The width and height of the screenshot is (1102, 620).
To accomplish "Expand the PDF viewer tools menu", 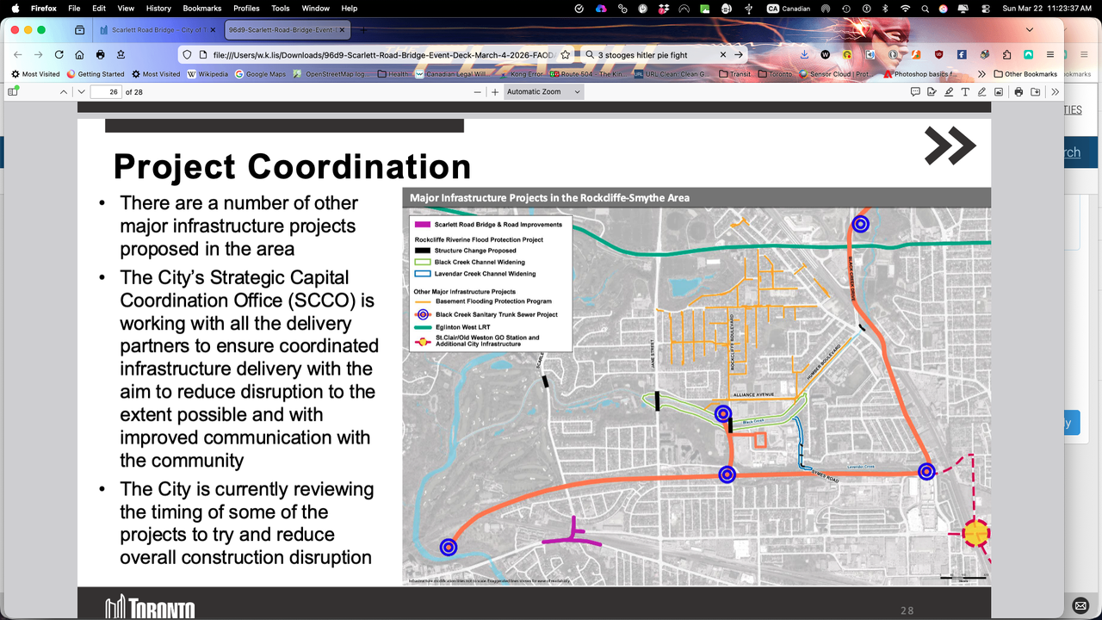I will [1056, 91].
